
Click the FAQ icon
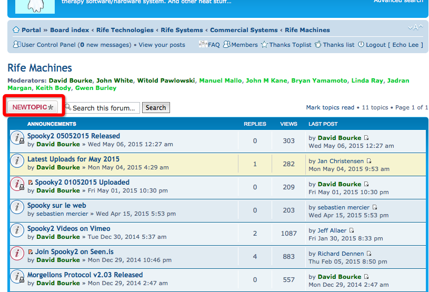(x=203, y=44)
